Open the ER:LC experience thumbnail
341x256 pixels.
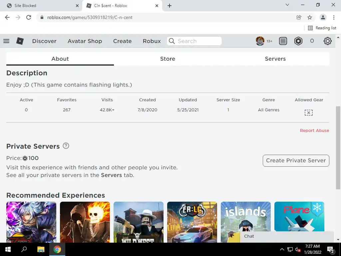(192, 222)
